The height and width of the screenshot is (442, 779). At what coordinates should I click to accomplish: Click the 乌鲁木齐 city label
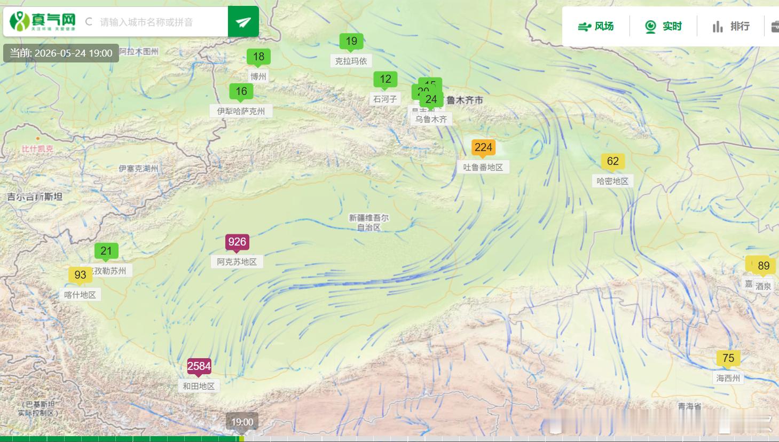[x=431, y=119]
